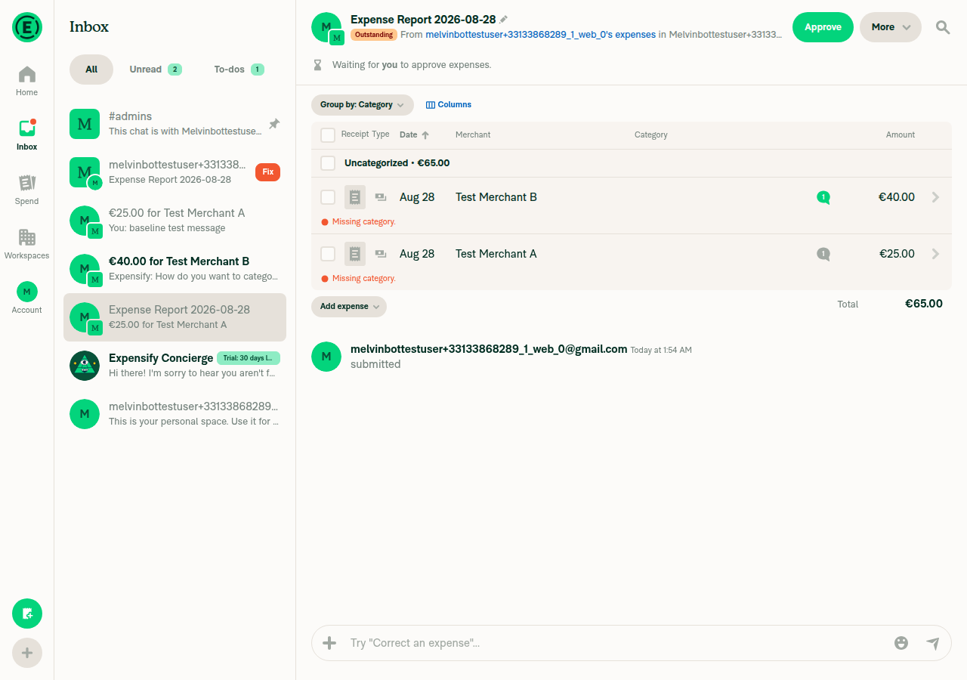967x680 pixels.
Task: Open the emoji picker
Action: click(x=901, y=643)
